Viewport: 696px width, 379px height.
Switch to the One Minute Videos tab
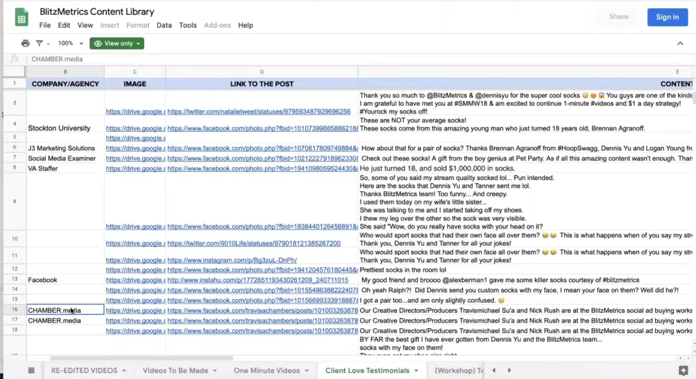click(x=266, y=370)
